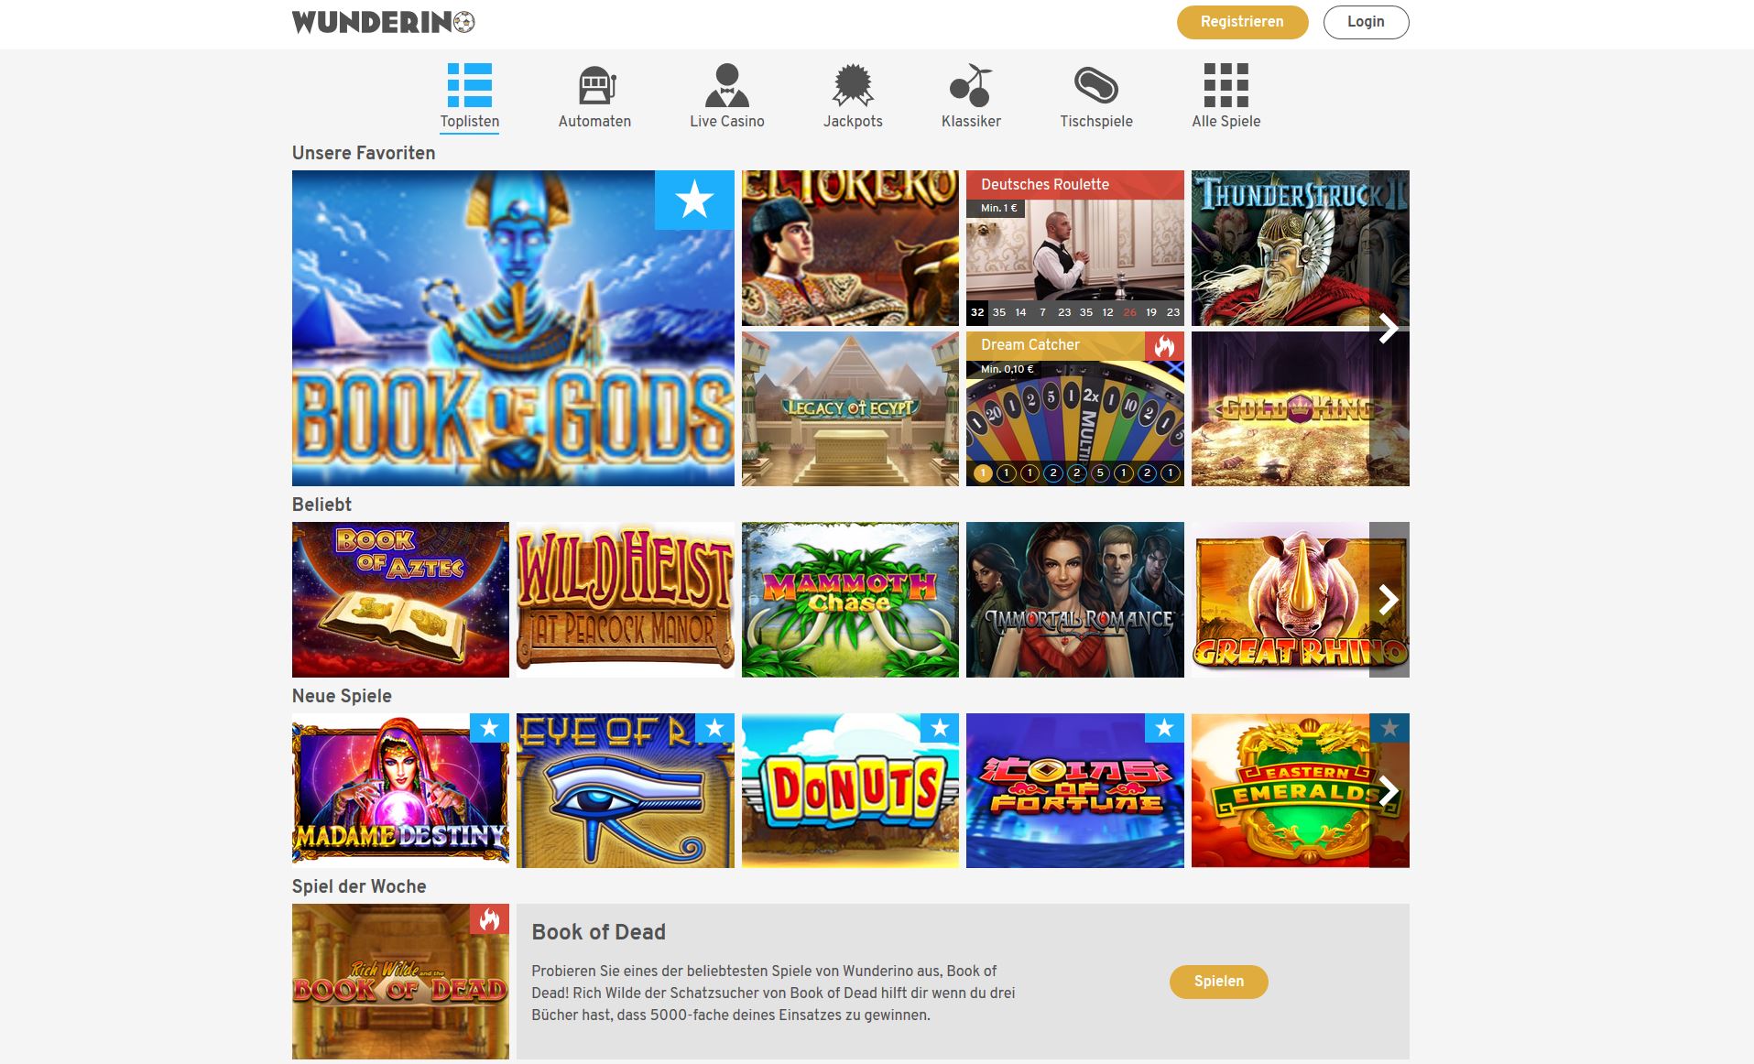Screen dimensions: 1754x1064
Task: Open the Immortal Romance game thumbnail
Action: pyautogui.click(x=1074, y=600)
